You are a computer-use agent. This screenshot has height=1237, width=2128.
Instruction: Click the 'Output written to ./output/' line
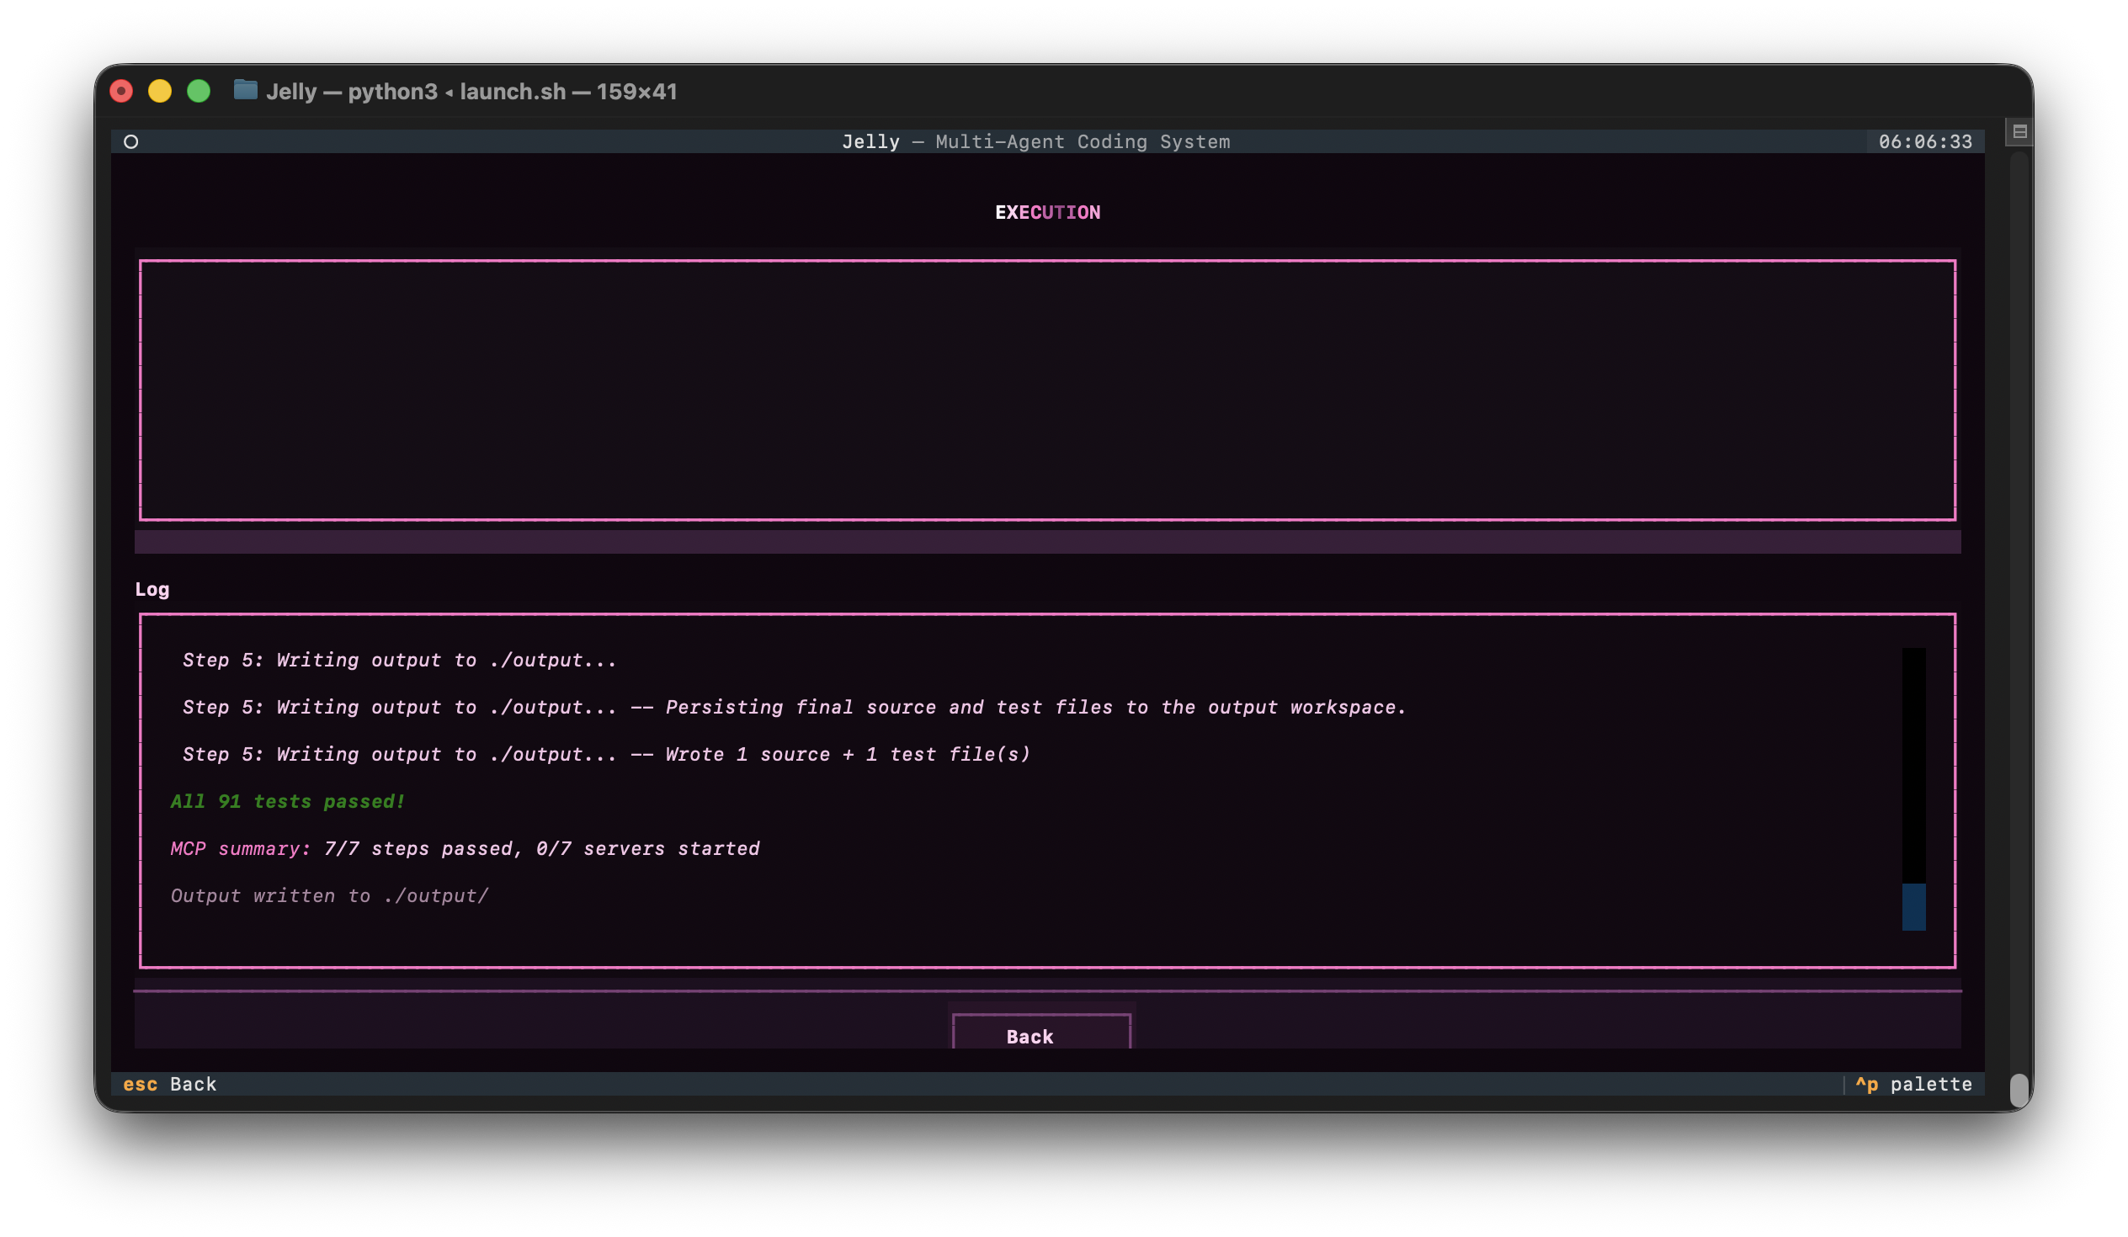tap(329, 896)
